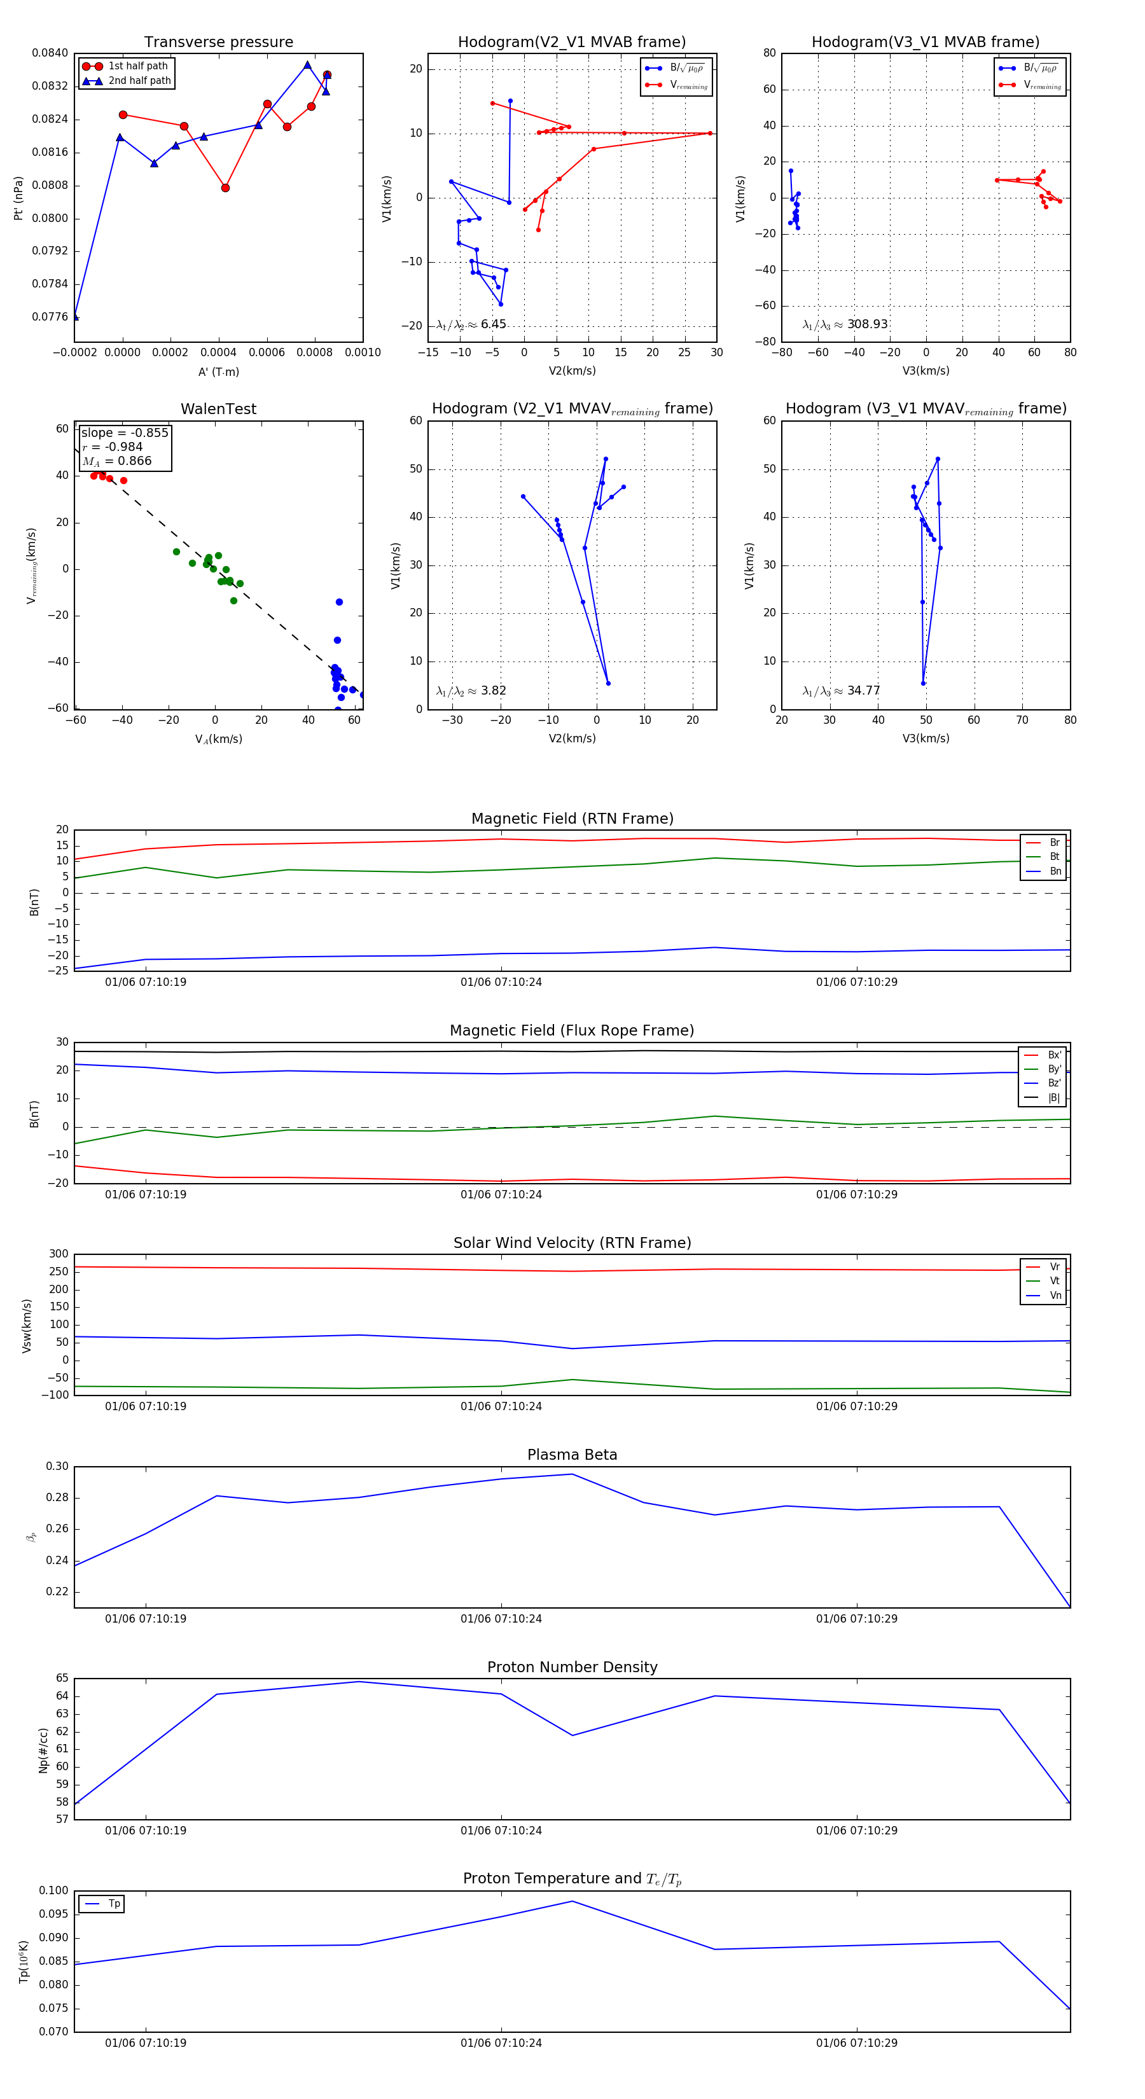Select the "|B|" legend entry
The image size is (1145, 2099).
pos(1043,1098)
